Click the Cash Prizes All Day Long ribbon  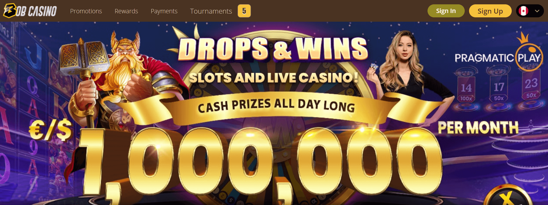276,106
